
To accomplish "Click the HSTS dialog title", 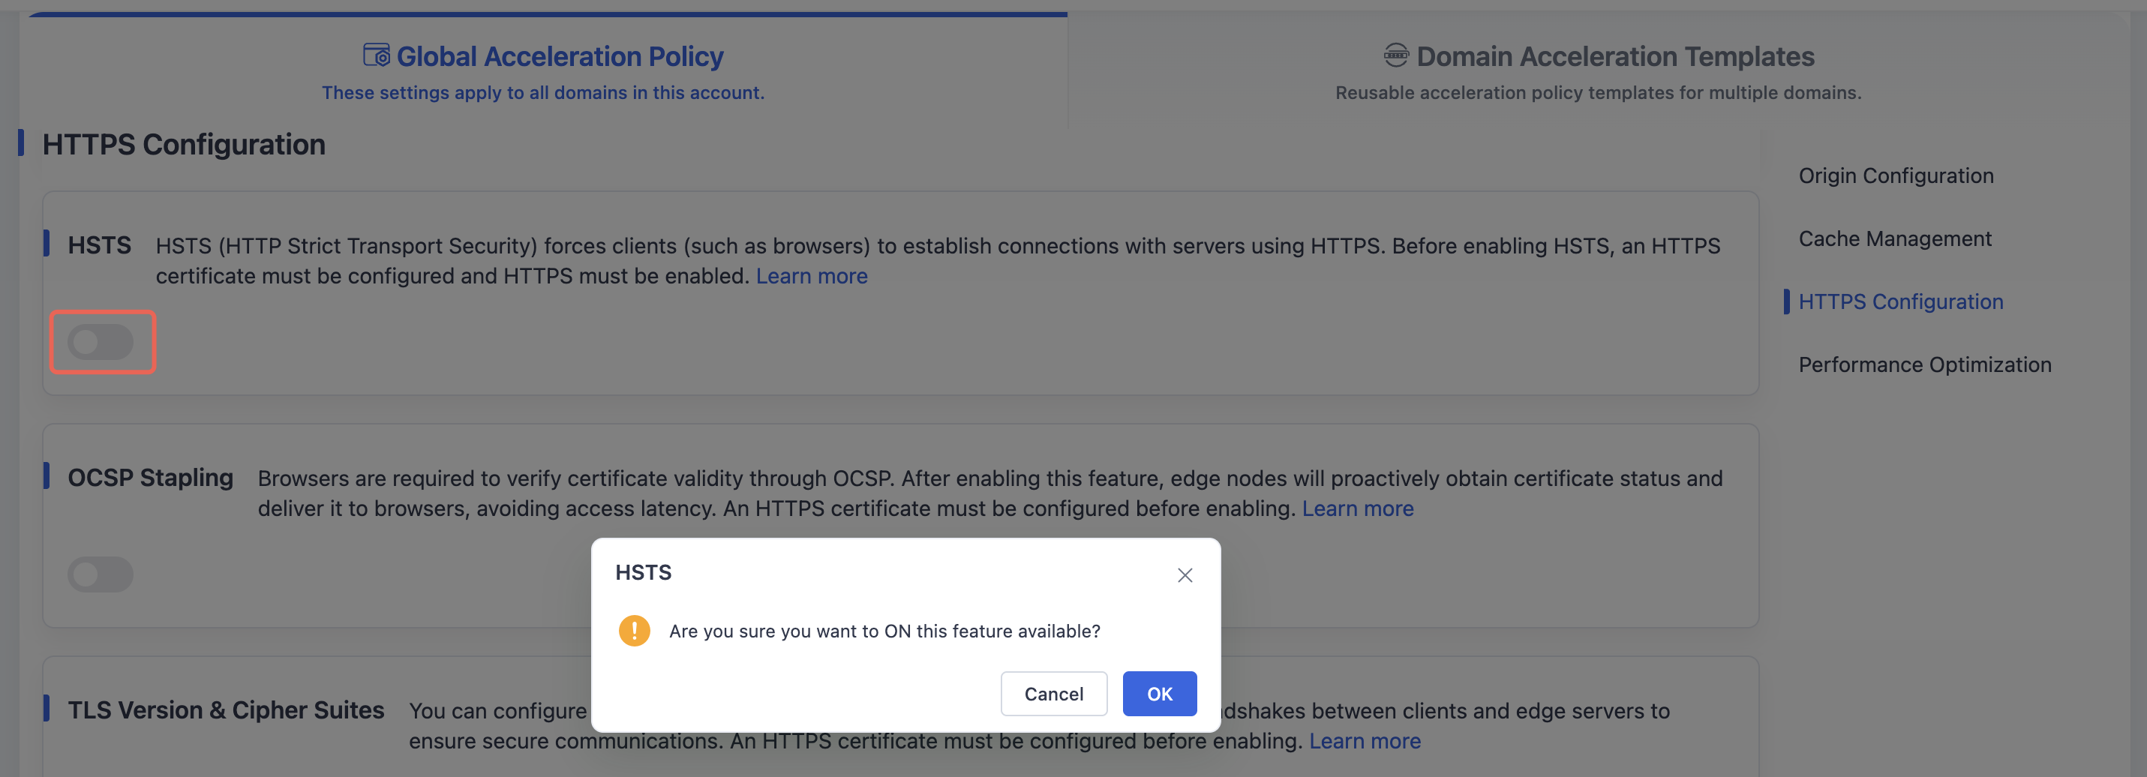I will coord(644,572).
